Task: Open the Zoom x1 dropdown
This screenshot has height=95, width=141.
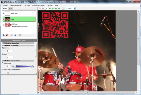Action: click(x=75, y=9)
